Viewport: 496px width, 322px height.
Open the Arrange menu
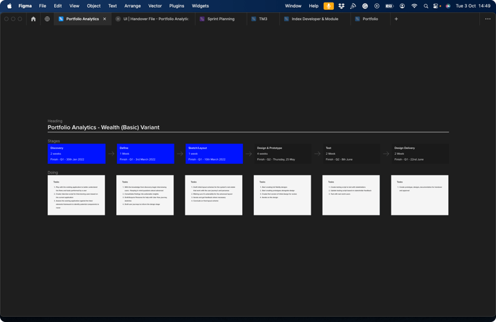pyautogui.click(x=132, y=6)
